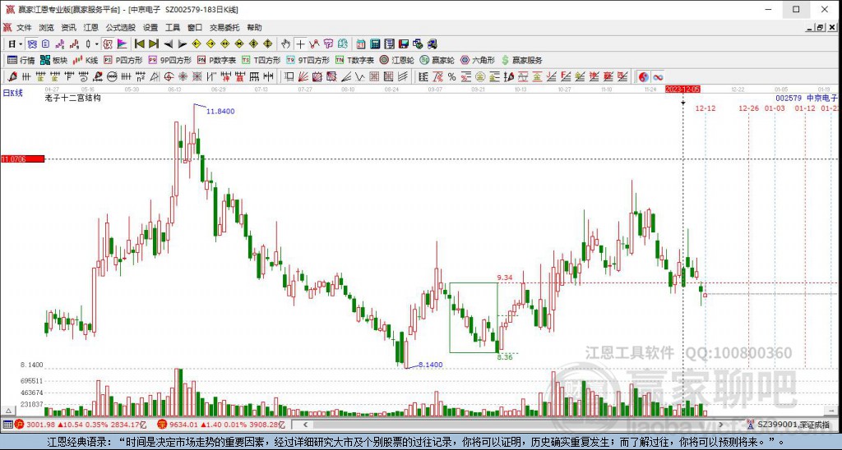Open the 工具 menu
The width and height of the screenshot is (842, 450).
pos(173,27)
